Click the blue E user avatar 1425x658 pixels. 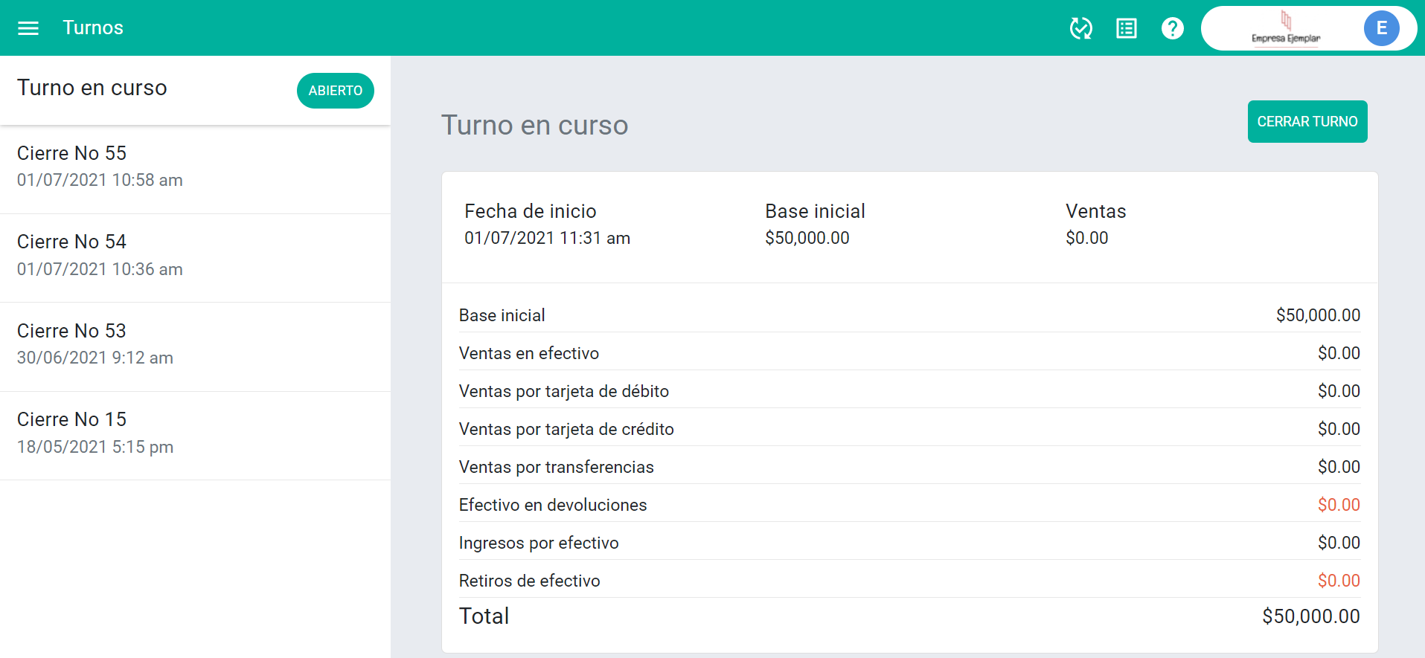[x=1381, y=28]
